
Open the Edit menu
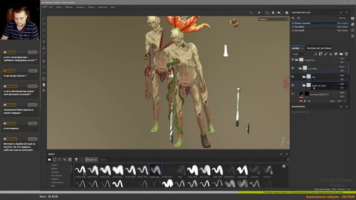coord(51,7)
